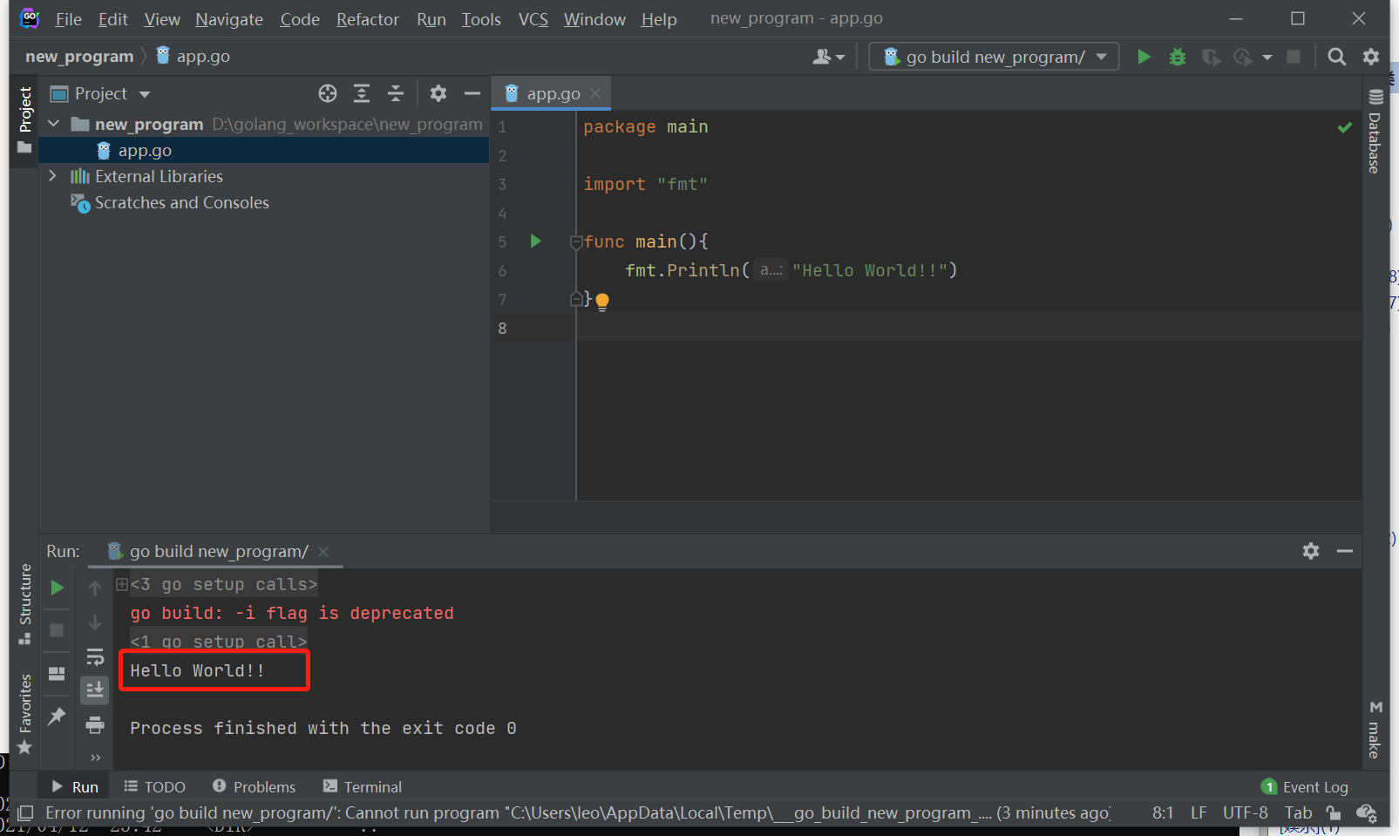
Task: Click the print console output icon
Action: tap(95, 724)
